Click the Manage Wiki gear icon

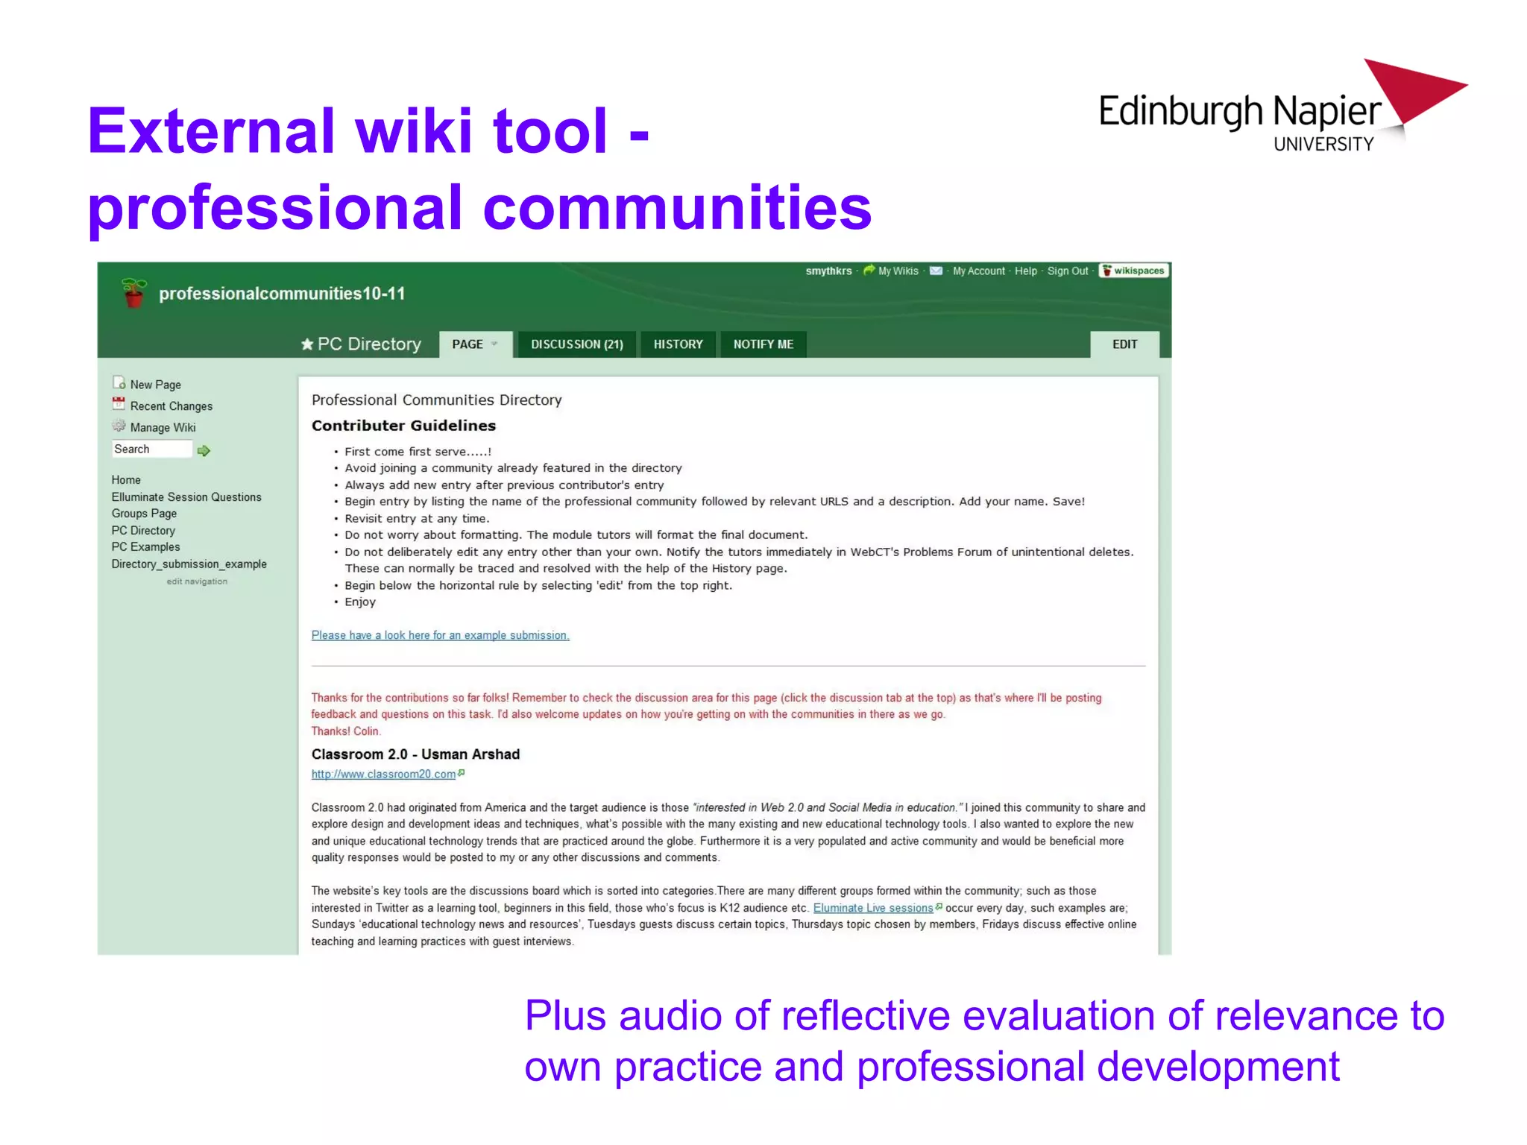click(119, 426)
